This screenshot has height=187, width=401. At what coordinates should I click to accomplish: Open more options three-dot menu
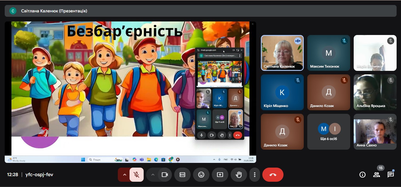click(x=254, y=175)
